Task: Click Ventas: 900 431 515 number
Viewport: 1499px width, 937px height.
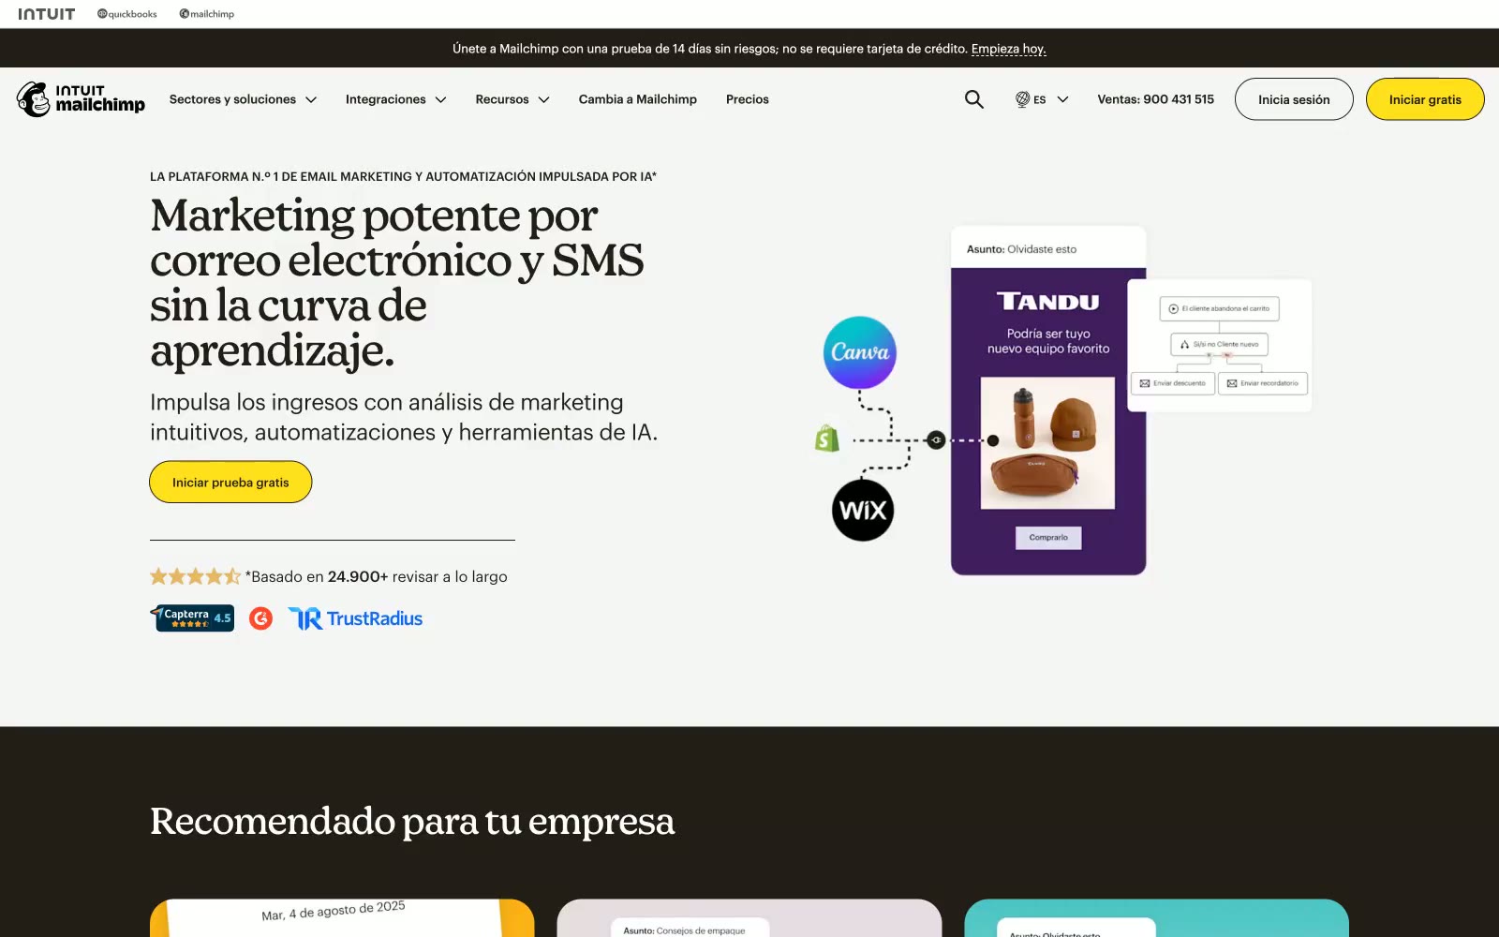Action: click(1156, 99)
